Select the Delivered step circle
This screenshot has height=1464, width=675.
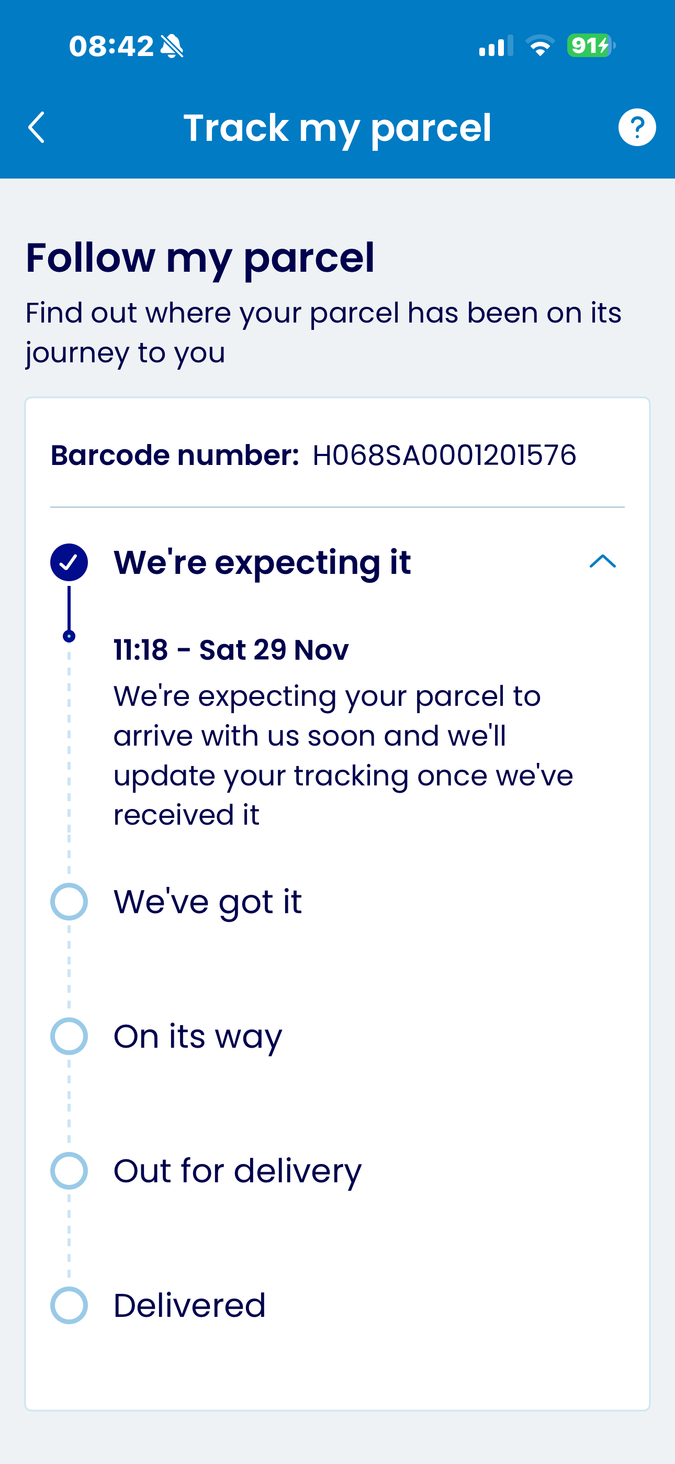coord(69,1305)
